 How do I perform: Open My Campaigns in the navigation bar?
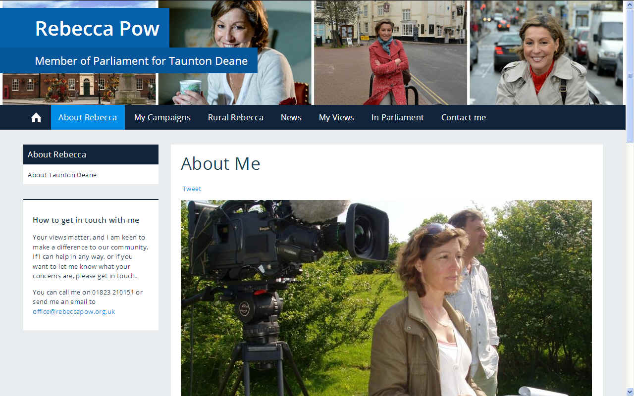(162, 117)
